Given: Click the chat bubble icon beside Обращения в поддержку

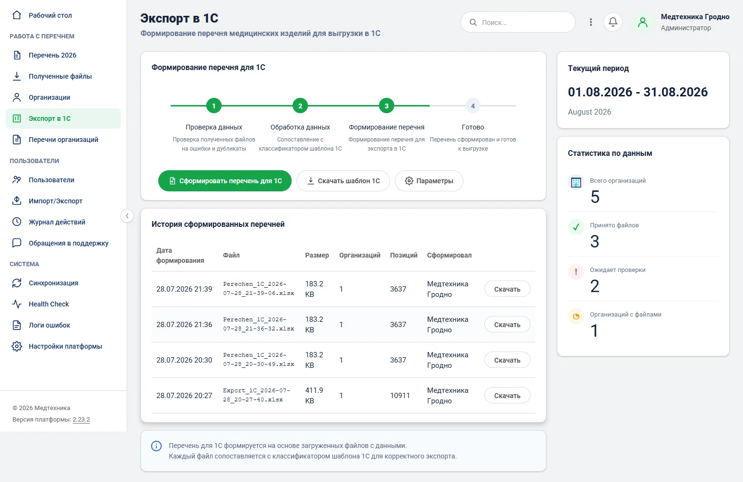Looking at the screenshot, I should point(17,243).
